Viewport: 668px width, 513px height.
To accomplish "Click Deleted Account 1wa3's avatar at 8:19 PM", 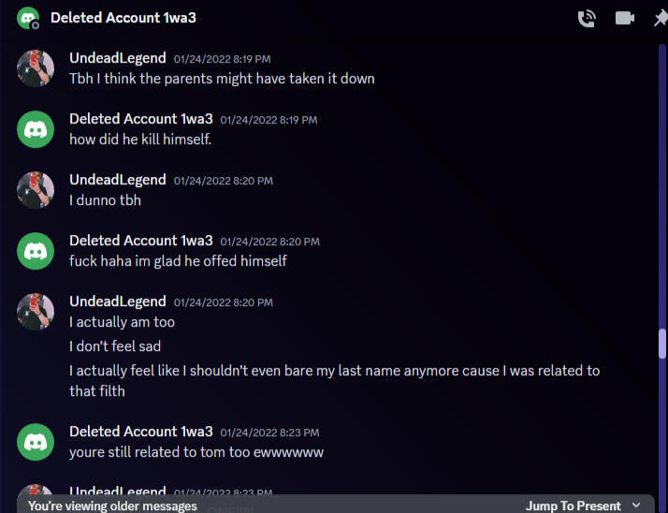I will [36, 129].
